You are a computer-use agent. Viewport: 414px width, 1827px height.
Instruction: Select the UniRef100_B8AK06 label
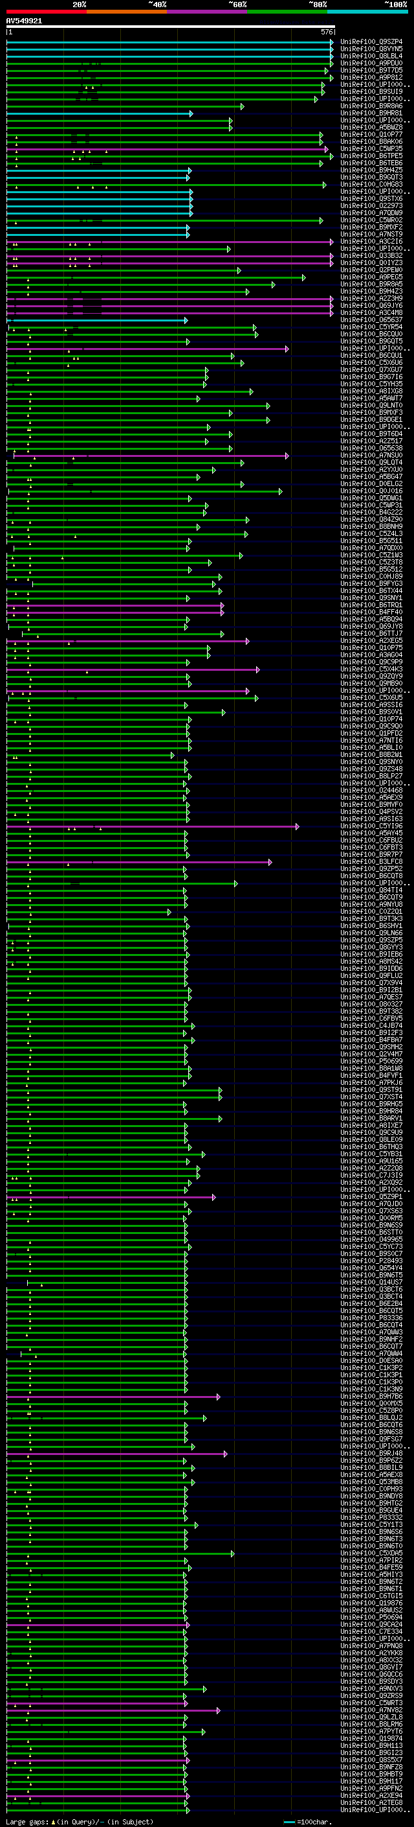(371, 142)
